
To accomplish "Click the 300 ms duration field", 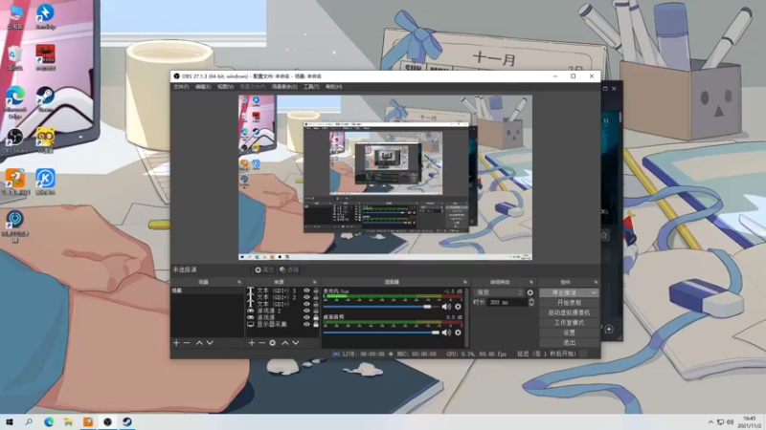I will click(x=507, y=302).
